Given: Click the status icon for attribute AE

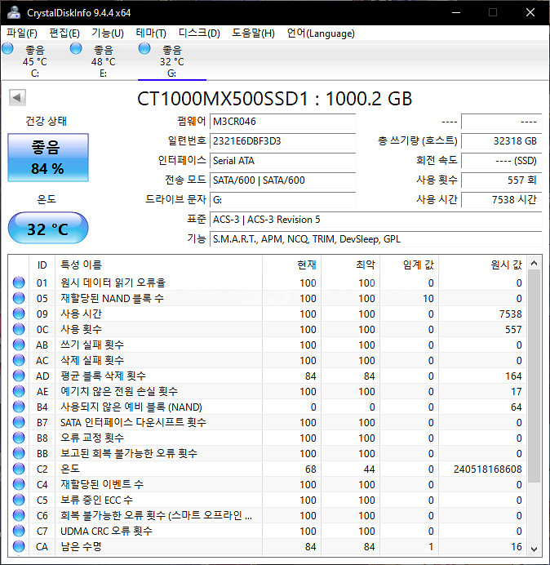Looking at the screenshot, I should [19, 391].
